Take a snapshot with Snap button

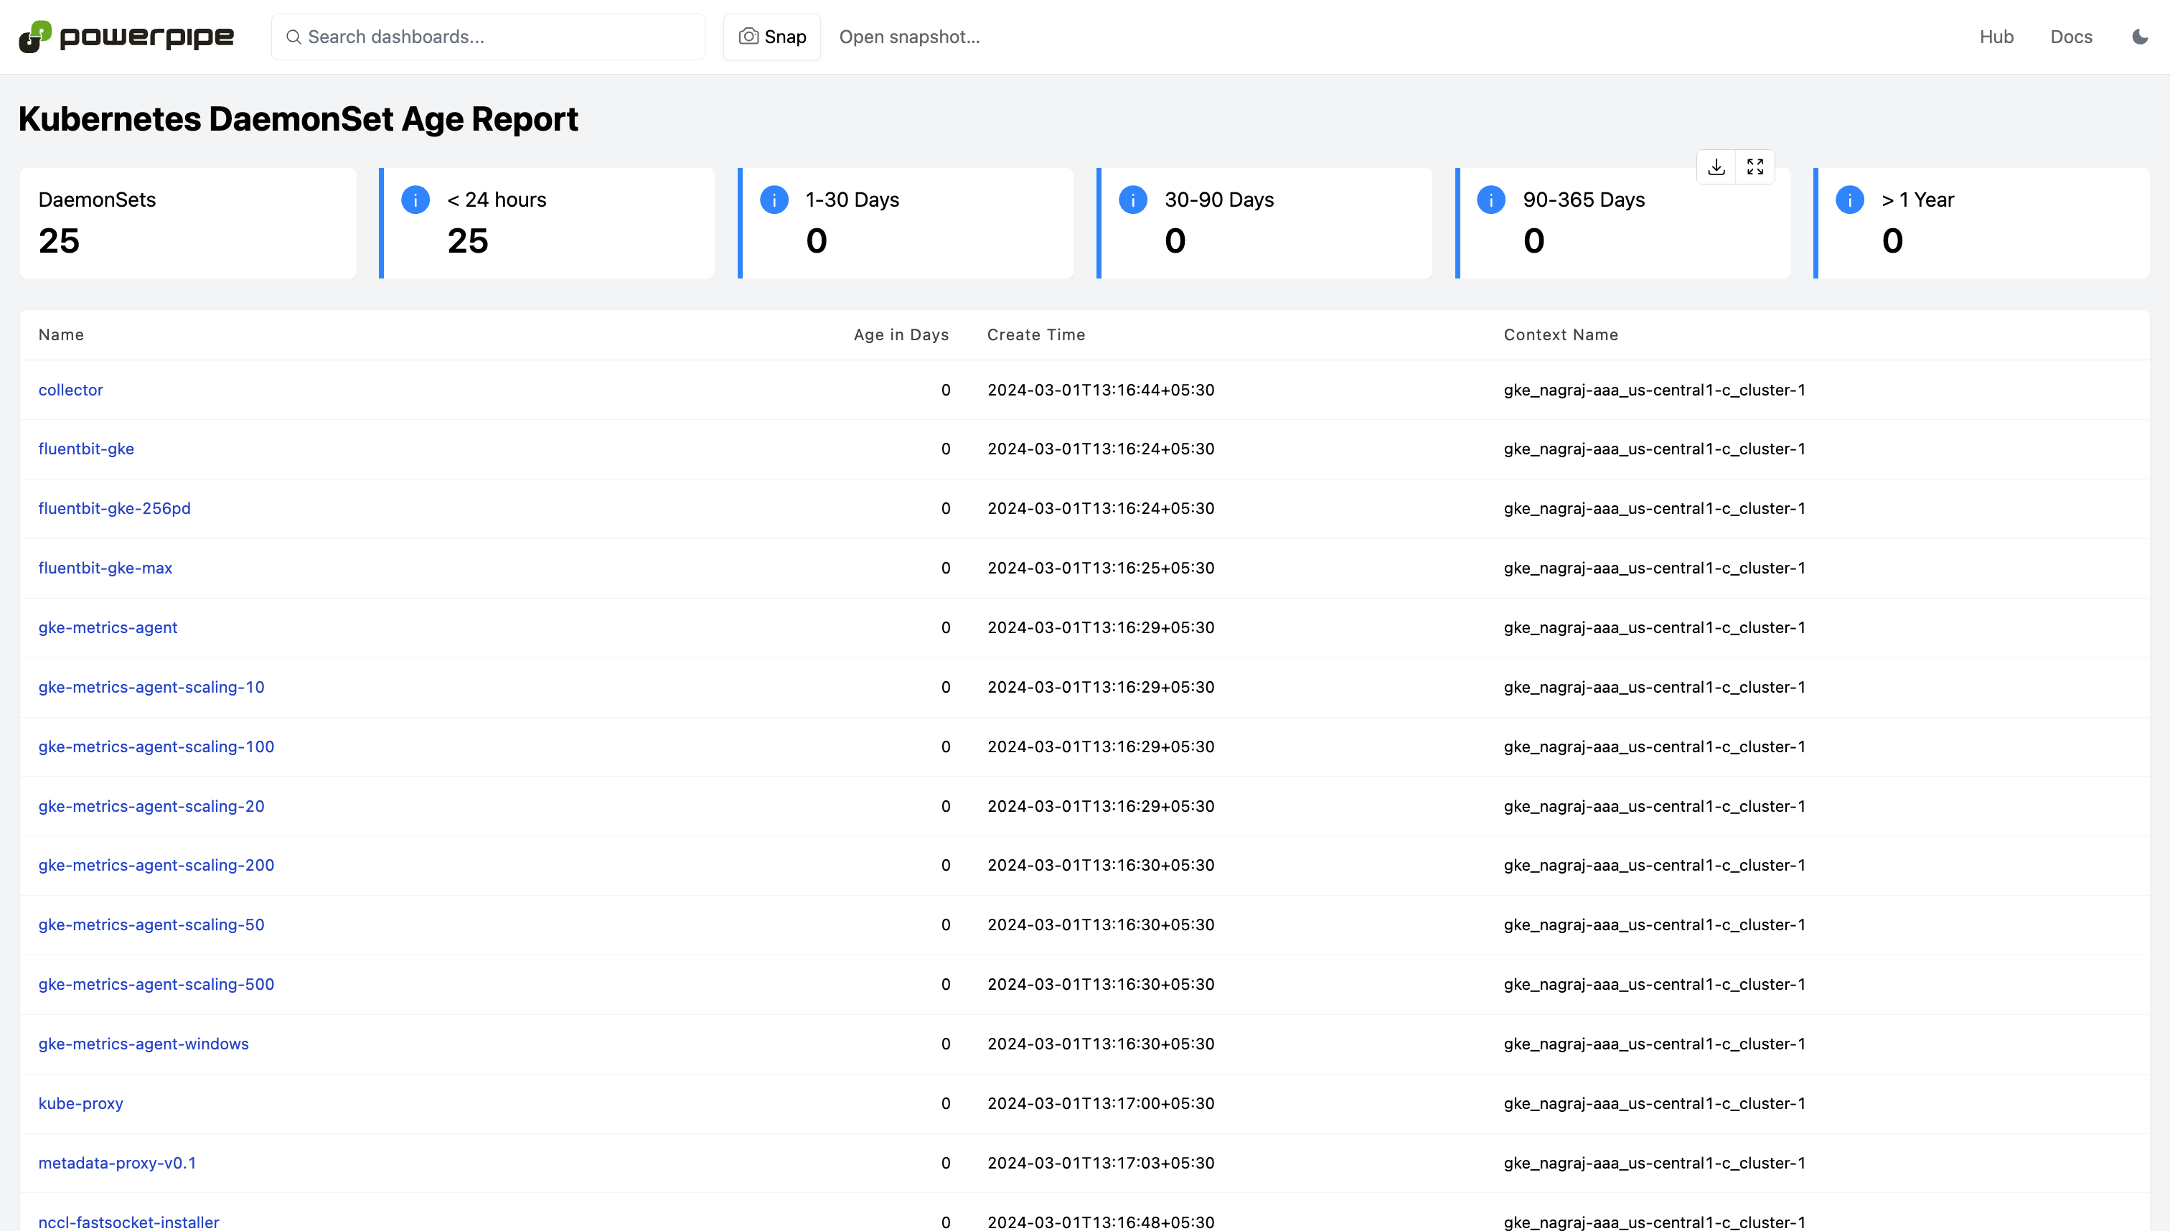point(771,37)
